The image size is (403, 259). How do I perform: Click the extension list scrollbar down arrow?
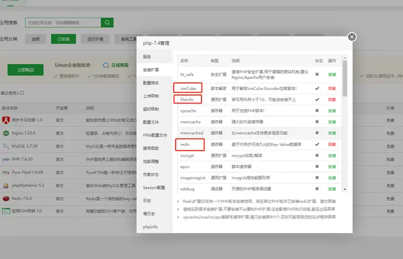[345, 190]
